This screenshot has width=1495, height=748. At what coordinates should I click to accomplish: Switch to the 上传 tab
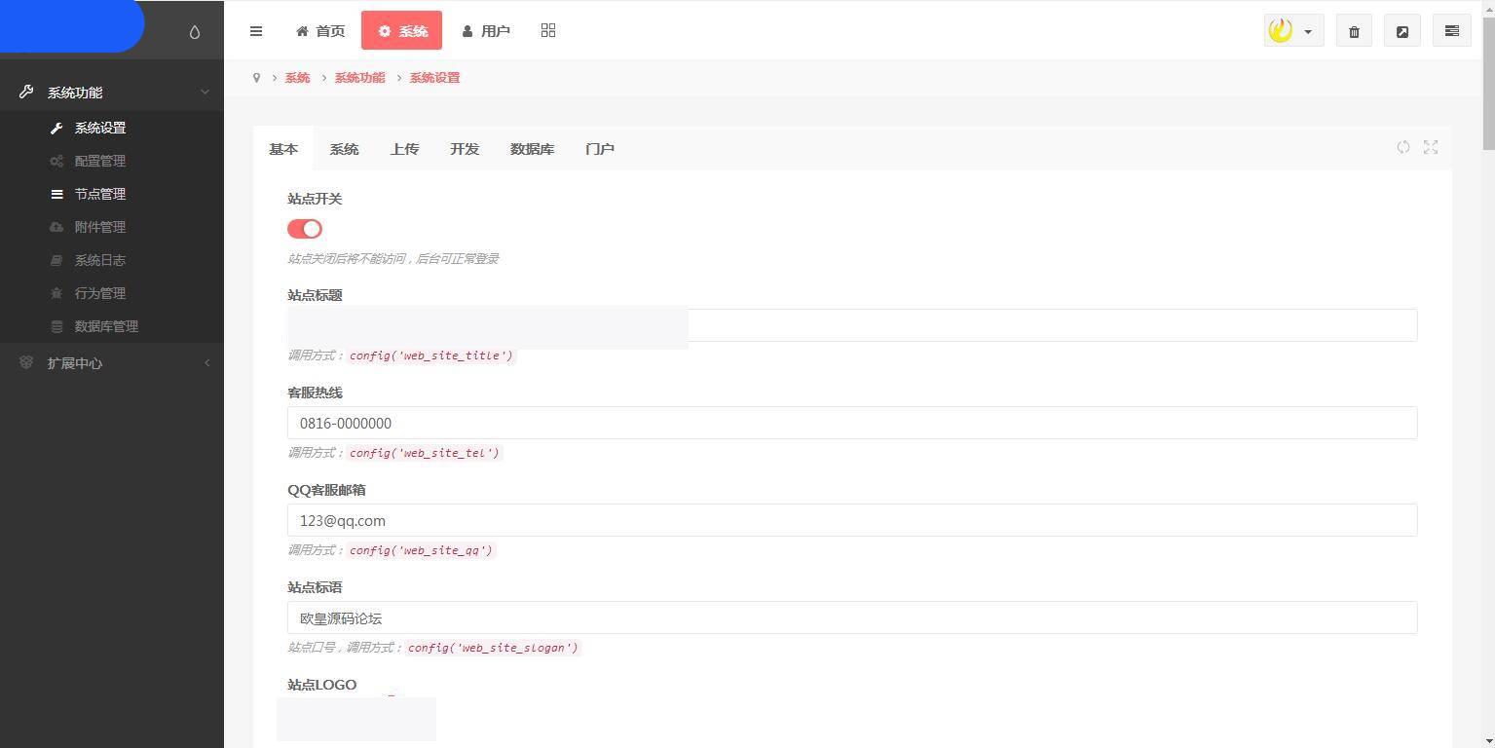pos(404,149)
